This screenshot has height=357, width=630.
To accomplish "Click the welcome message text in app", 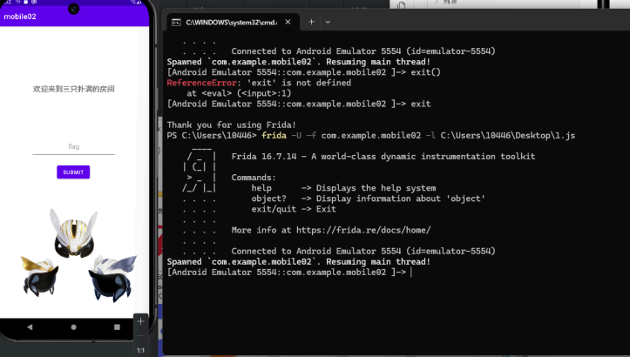I will pyautogui.click(x=73, y=89).
